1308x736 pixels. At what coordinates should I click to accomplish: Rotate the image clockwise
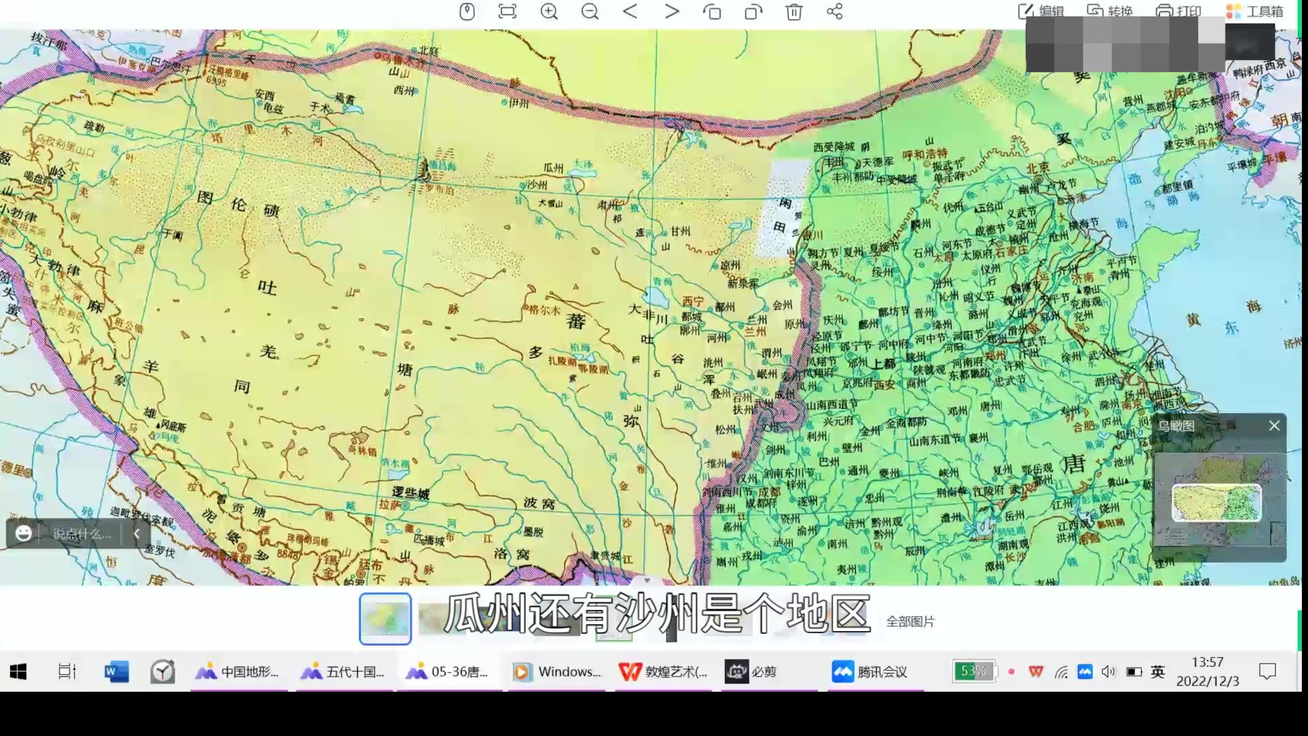click(753, 12)
